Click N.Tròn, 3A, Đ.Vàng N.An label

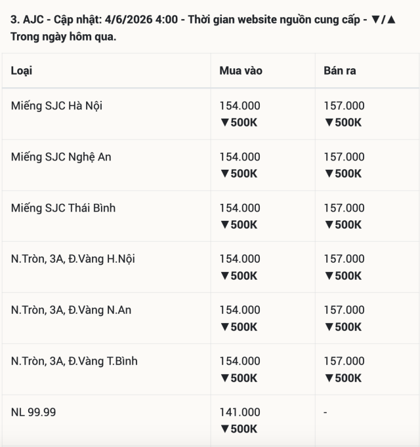coord(71,310)
